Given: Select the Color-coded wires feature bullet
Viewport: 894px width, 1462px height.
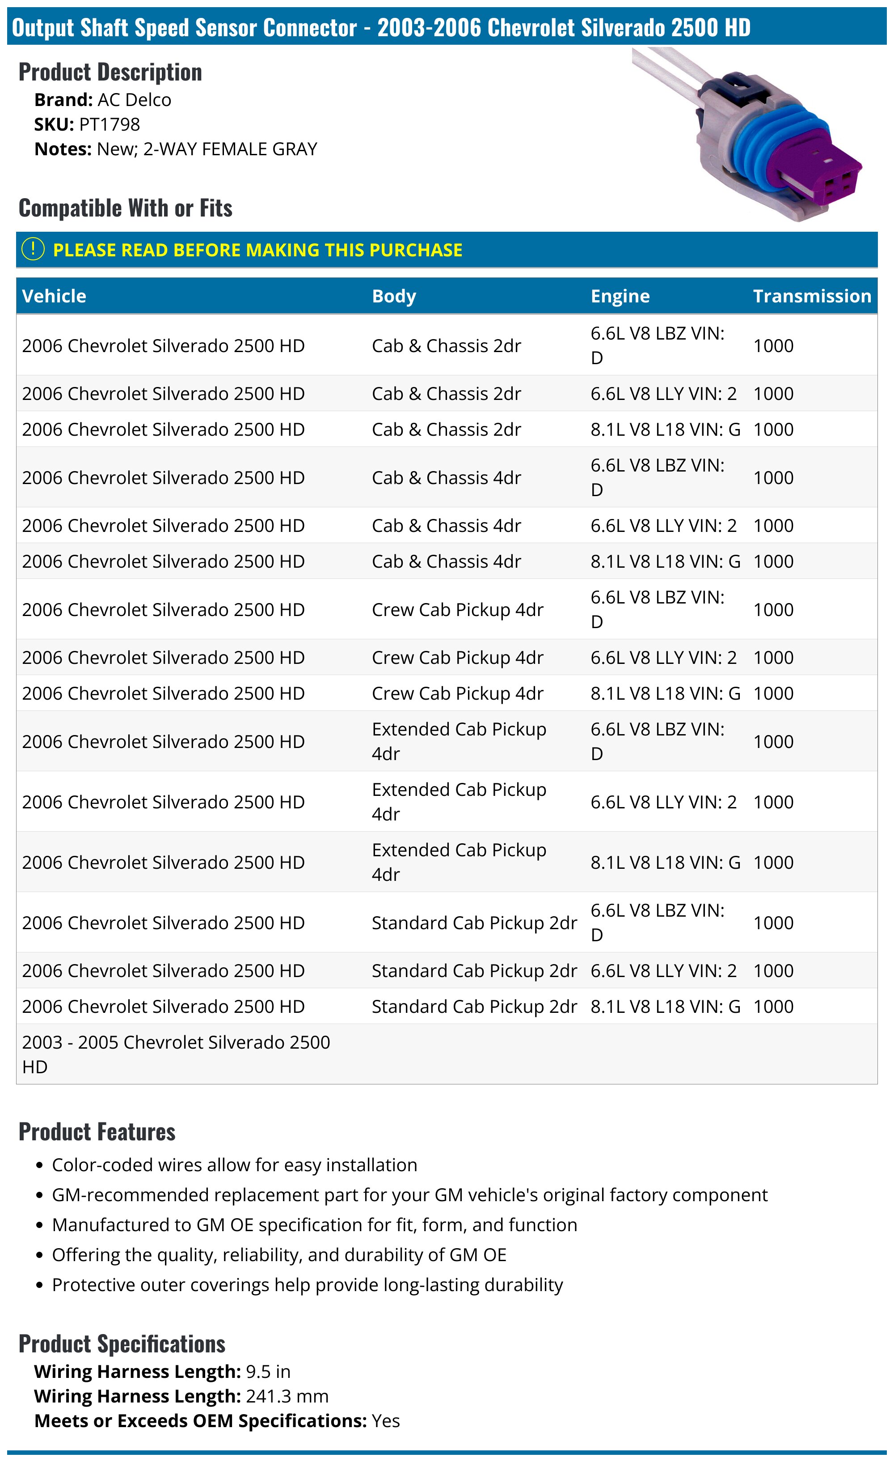Looking at the screenshot, I should tap(235, 1165).
